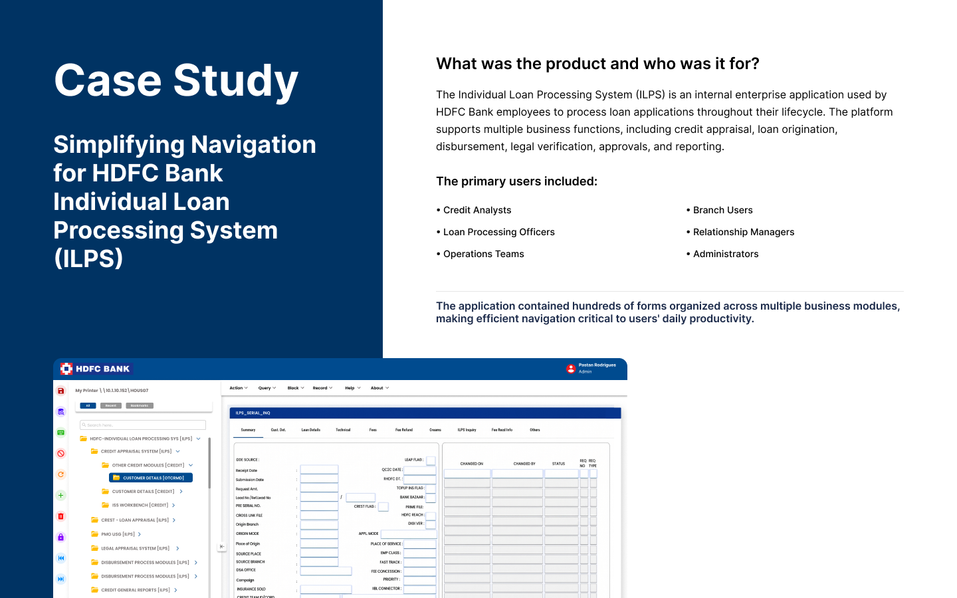957x598 pixels.
Task: Select the Bookmarks filter pill
Action: tap(140, 405)
